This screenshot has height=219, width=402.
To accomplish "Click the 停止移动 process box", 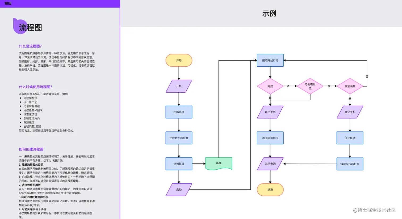I will coord(350,138).
